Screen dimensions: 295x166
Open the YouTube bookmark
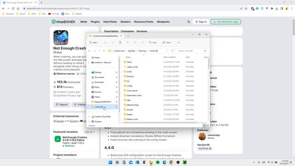point(53,14)
